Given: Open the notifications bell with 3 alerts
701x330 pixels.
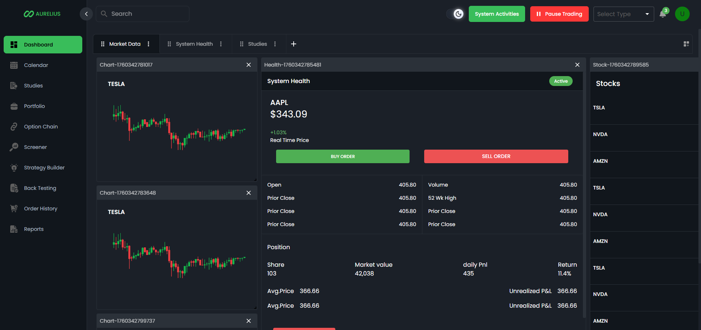Looking at the screenshot, I should click(663, 14).
